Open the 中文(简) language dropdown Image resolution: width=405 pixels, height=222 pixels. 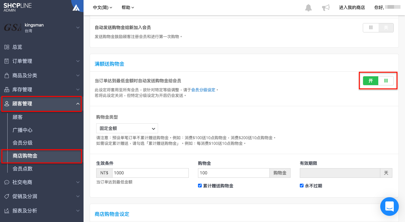pyautogui.click(x=102, y=8)
